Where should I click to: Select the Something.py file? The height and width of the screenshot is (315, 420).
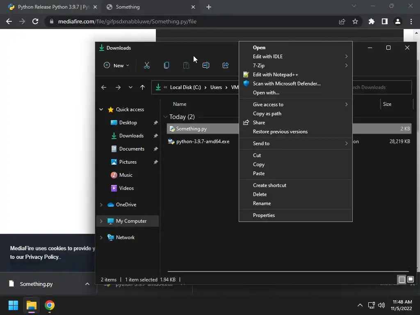click(x=191, y=129)
